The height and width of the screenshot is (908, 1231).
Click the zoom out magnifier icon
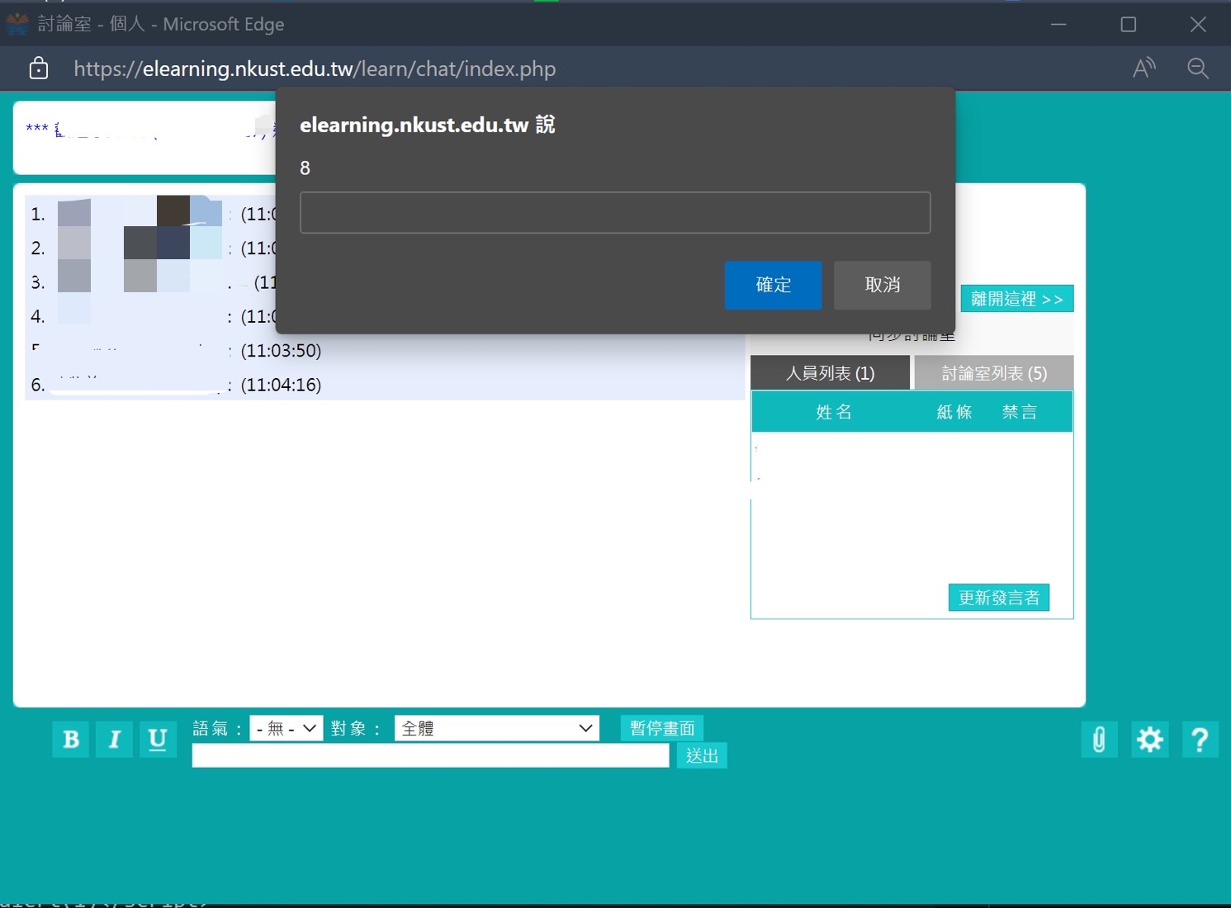pos(1198,69)
